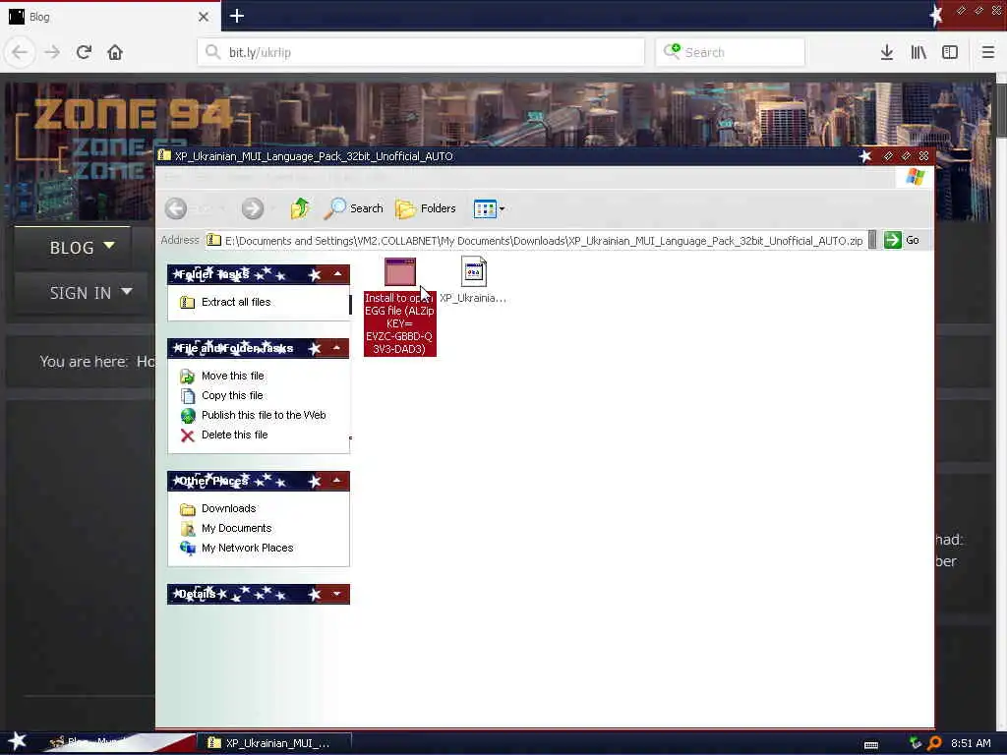Click the Copy this file icon
1007x755 pixels.
[x=187, y=396]
